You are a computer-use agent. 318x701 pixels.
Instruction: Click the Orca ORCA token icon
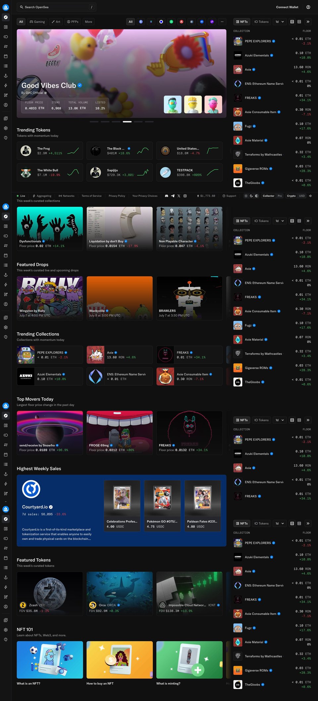(93, 605)
